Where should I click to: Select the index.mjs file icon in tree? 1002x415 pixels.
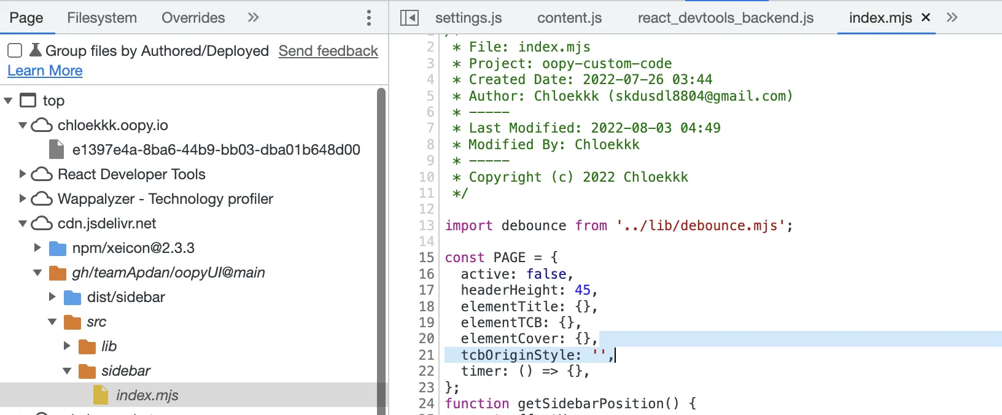click(101, 395)
